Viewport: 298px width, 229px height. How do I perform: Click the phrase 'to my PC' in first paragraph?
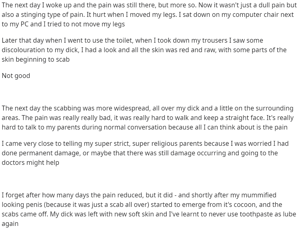(x=15, y=24)
